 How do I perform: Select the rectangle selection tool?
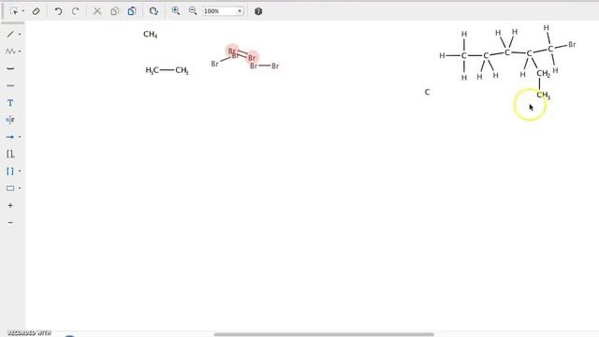coord(14,11)
